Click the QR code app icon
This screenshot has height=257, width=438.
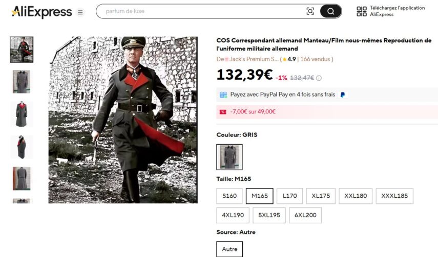click(x=362, y=11)
